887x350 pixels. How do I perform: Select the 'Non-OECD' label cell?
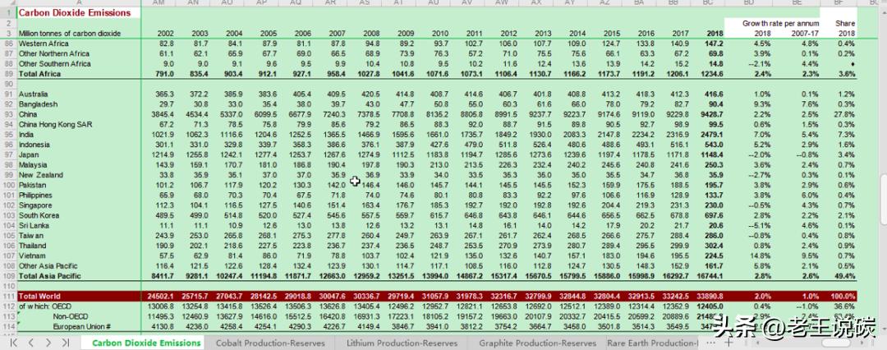[x=79, y=316]
